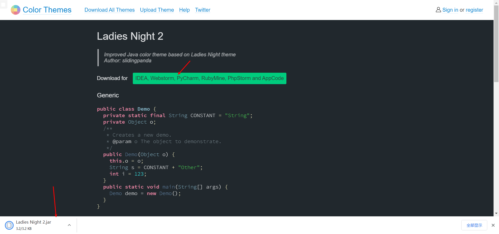Go to Upload Theme page
Image resolution: width=499 pixels, height=234 pixels.
click(x=157, y=10)
